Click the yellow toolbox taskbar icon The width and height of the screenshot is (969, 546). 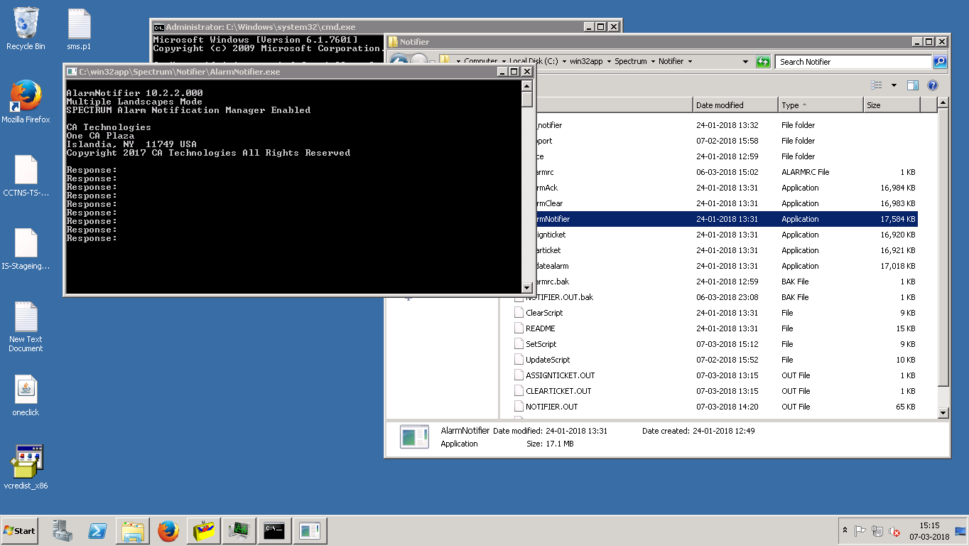point(204,530)
